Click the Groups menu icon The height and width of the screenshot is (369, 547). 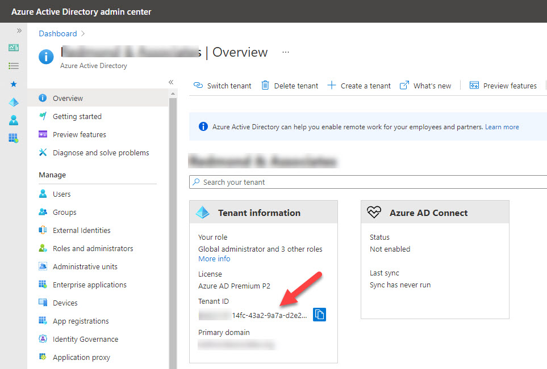click(x=43, y=211)
